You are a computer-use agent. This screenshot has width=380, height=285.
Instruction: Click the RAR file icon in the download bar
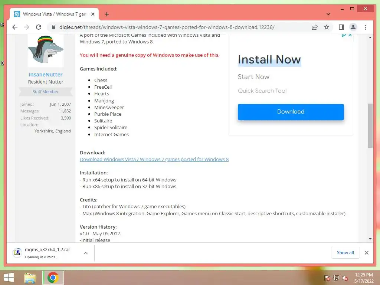click(x=17, y=252)
